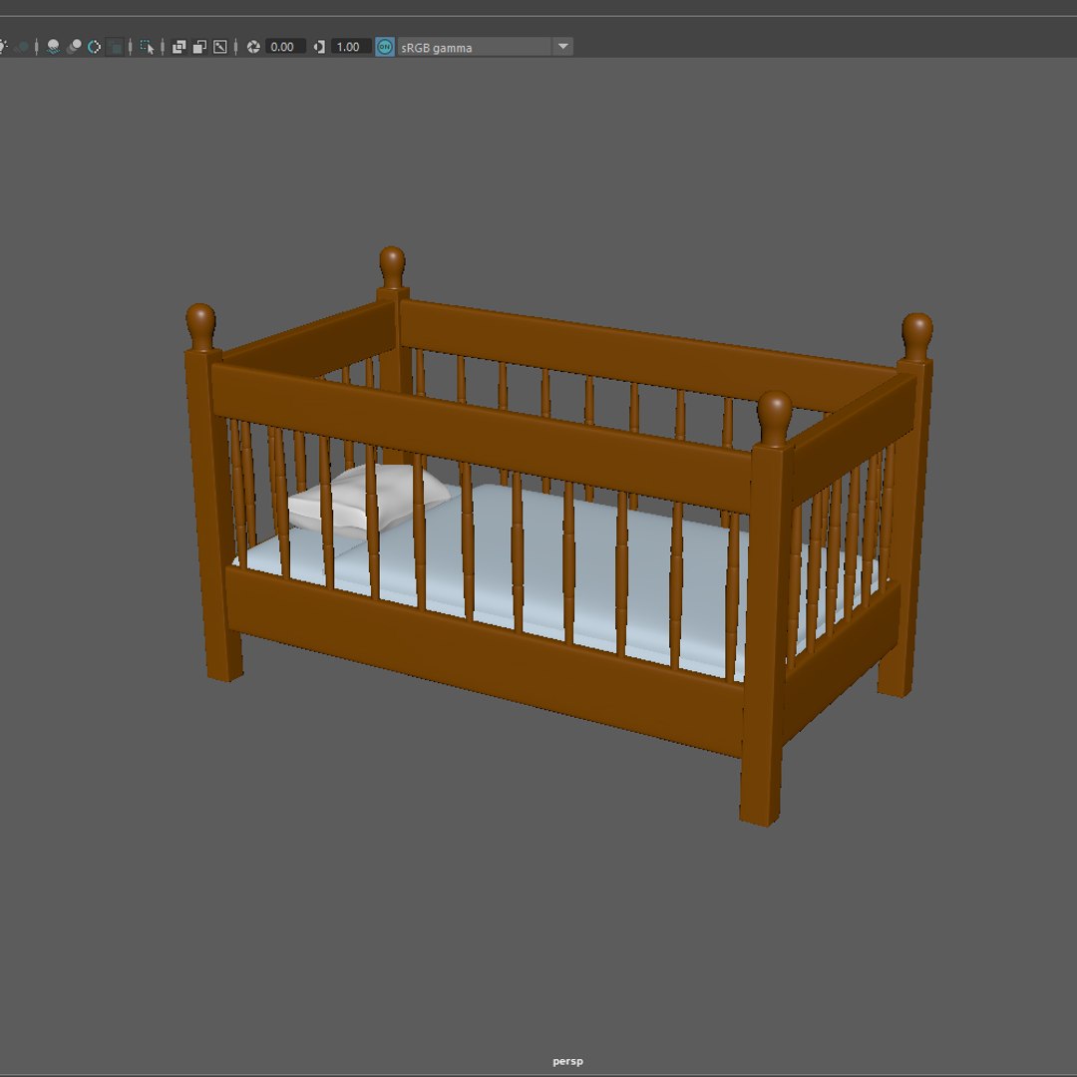Toggle screen space ambient occlusion
This screenshot has height=1077, width=1077.
pyautogui.click(x=53, y=47)
